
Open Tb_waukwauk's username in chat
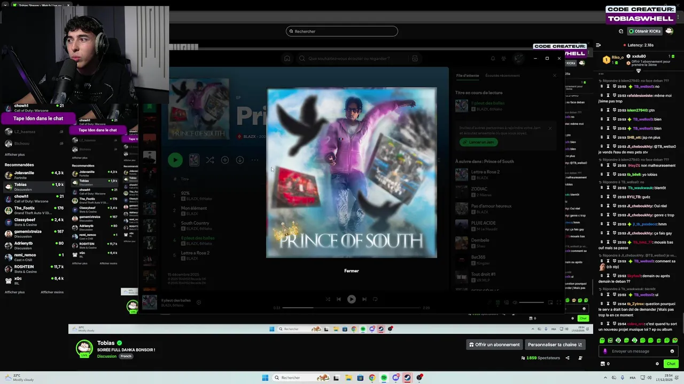640,188
